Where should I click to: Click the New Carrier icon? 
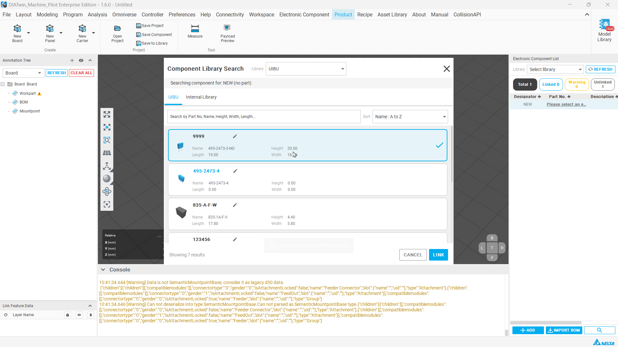82,33
